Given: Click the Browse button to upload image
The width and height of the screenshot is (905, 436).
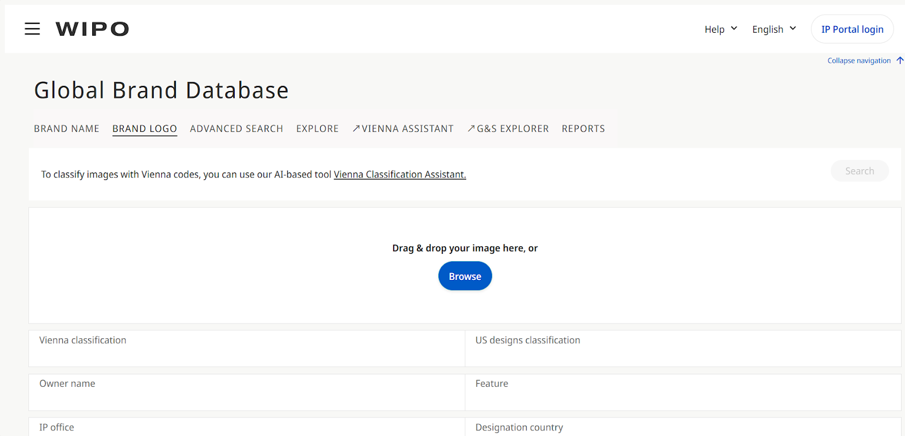Looking at the screenshot, I should (x=465, y=277).
